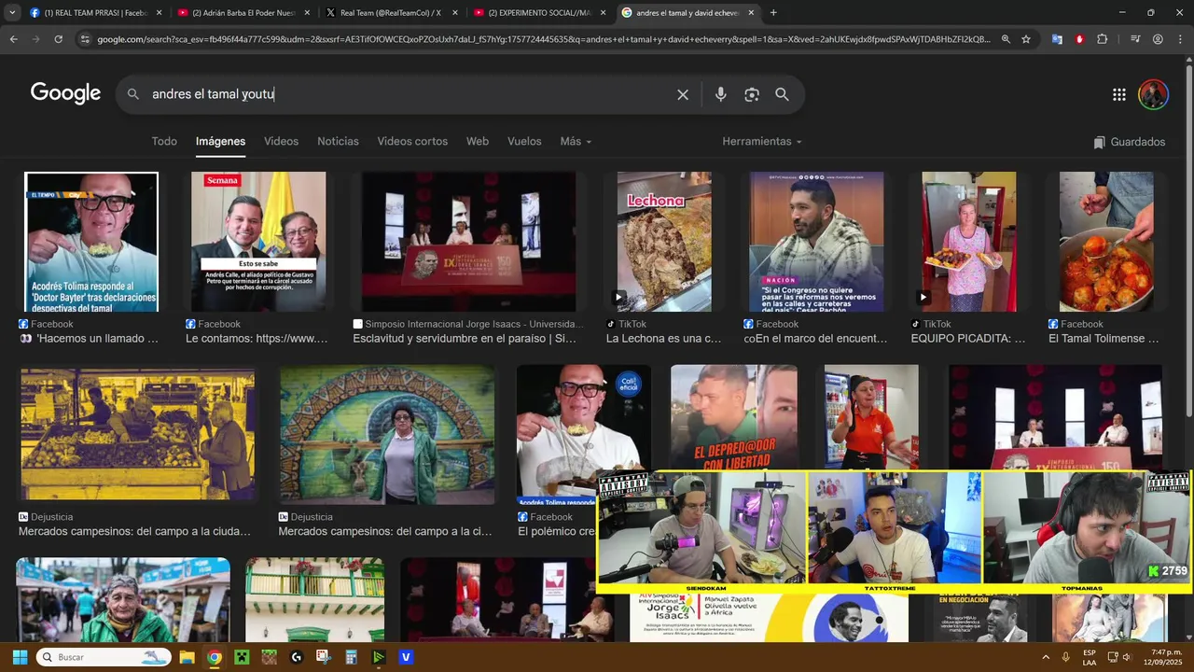The height and width of the screenshot is (672, 1194).
Task: Switch to the Todo results tab
Action: (x=164, y=141)
